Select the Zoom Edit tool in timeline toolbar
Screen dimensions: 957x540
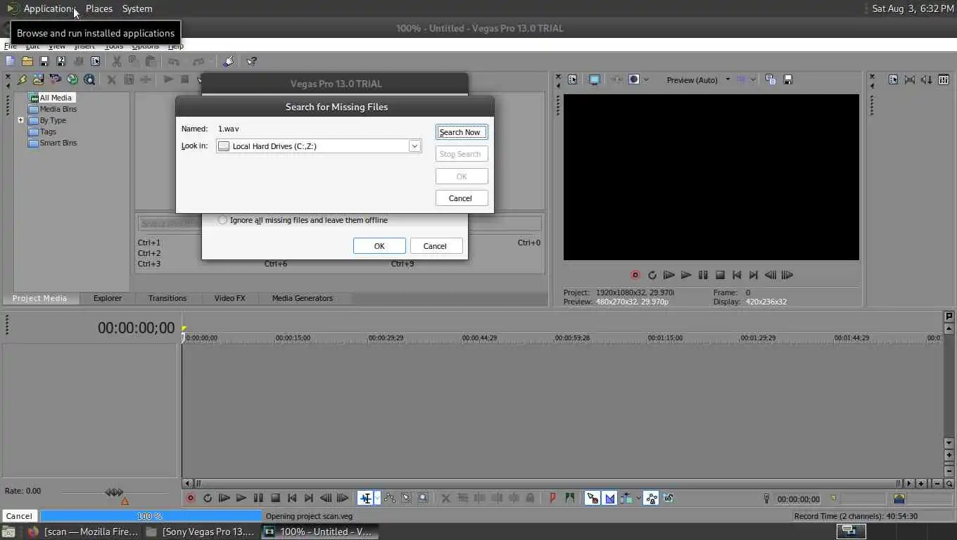pos(423,498)
